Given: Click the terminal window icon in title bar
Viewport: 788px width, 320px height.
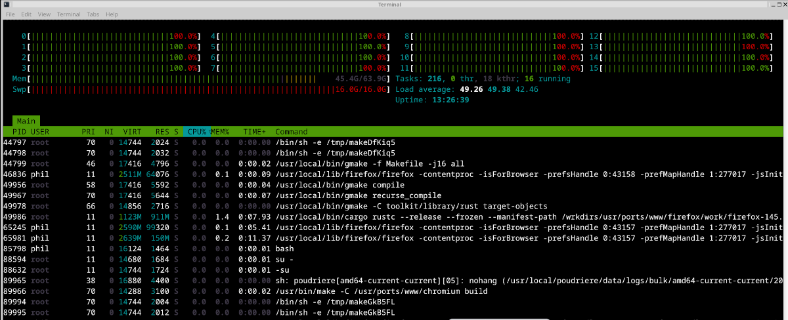Looking at the screenshot, I should pos(5,5).
